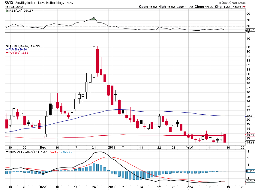Click the RSI indicator mountain icon
The height and width of the screenshot is (190, 255).
click(7, 11)
